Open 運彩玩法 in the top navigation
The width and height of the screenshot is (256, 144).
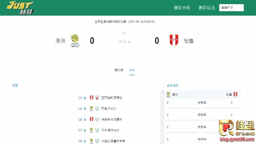pos(207,8)
